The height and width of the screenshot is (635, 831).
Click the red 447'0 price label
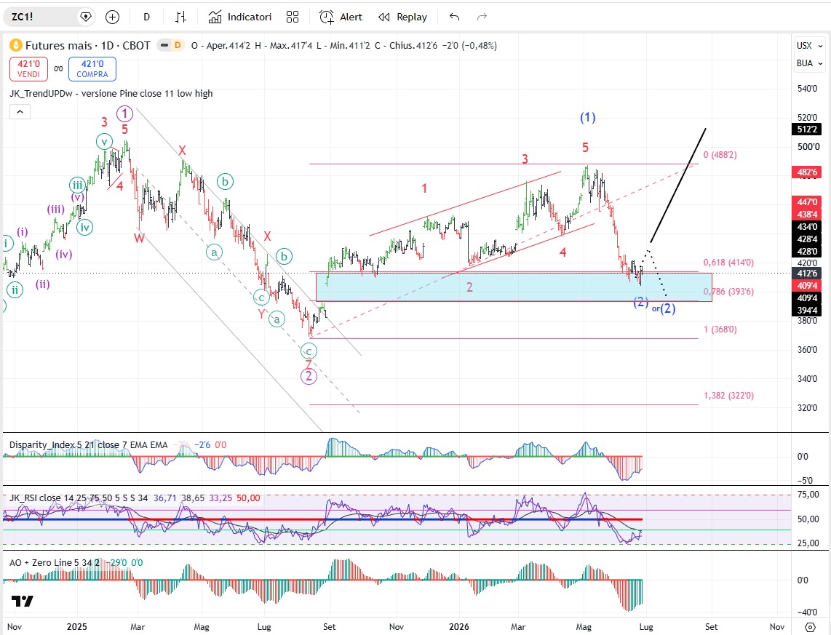point(806,201)
